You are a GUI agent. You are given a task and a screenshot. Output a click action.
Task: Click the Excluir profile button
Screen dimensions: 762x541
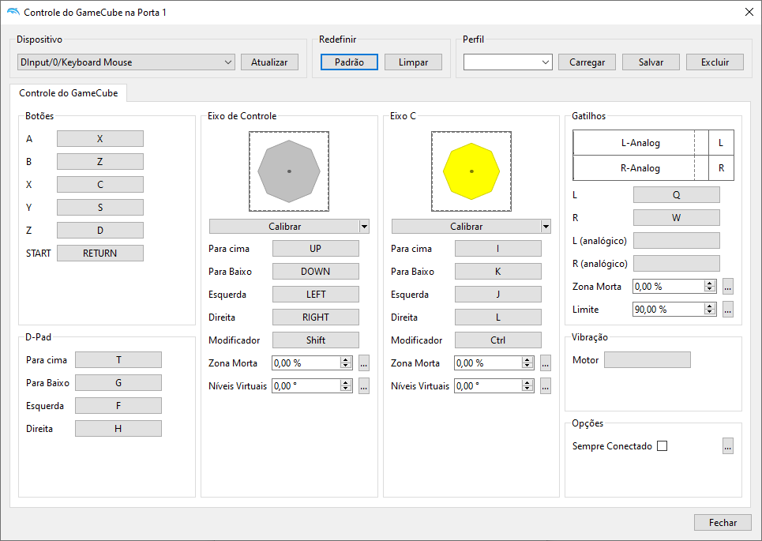coord(715,62)
